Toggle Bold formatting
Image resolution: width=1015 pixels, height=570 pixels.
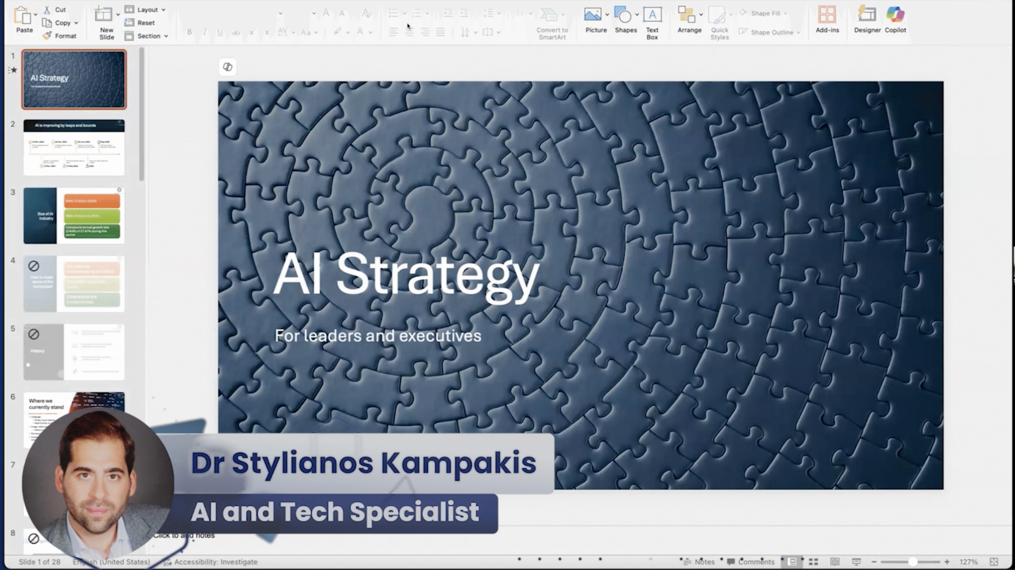[x=190, y=32]
